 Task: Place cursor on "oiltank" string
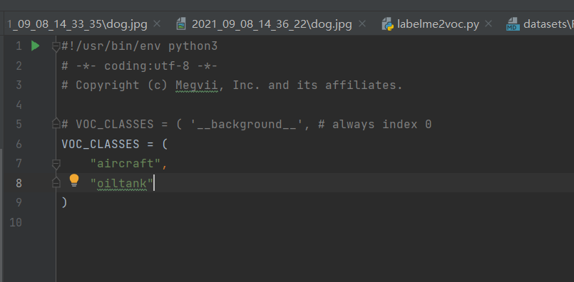coord(121,183)
